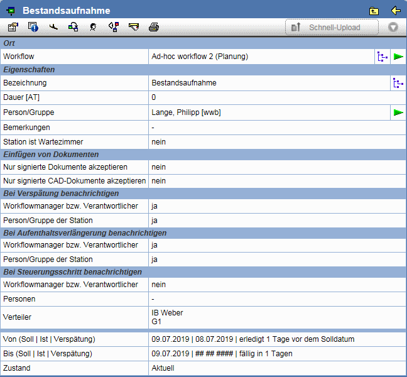Click the tree structure icon in Workflow row
The image size is (407, 377).
pyautogui.click(x=382, y=57)
